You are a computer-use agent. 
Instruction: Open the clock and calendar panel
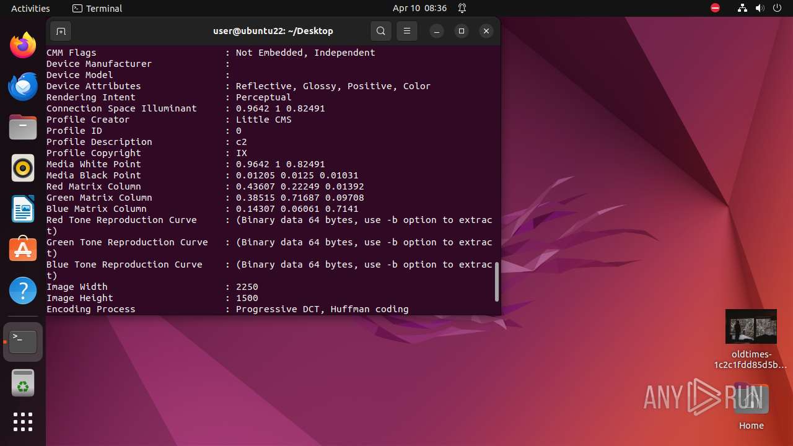(419, 8)
